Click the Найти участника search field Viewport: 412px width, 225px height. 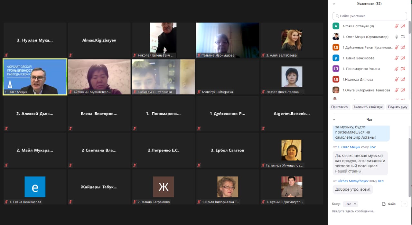(x=370, y=16)
